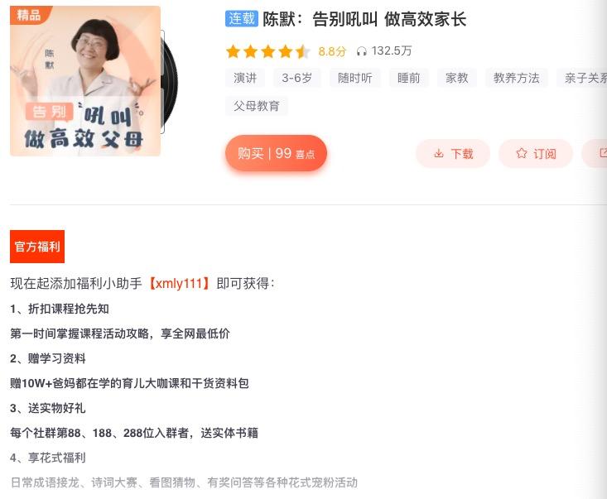Click the headphone play count icon

362,51
